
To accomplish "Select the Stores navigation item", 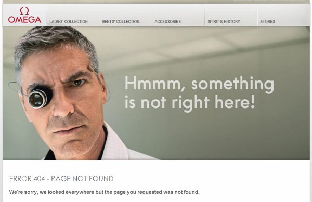I will point(267,21).
